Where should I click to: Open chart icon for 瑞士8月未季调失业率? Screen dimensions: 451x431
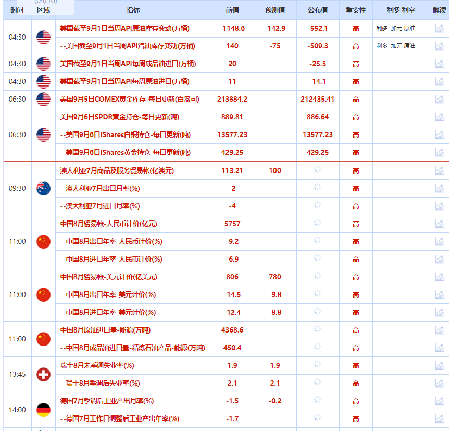tap(439, 366)
